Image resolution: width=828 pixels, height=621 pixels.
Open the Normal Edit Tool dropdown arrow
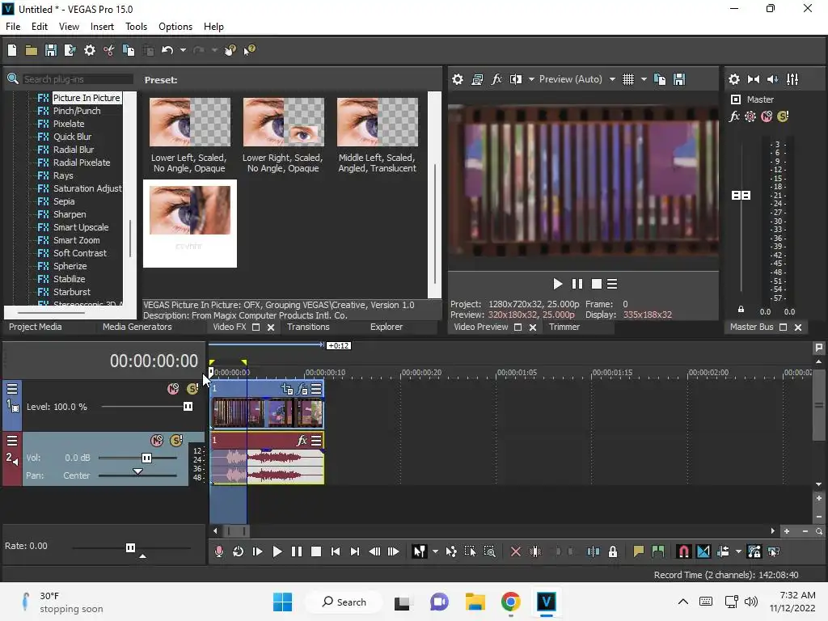(435, 551)
